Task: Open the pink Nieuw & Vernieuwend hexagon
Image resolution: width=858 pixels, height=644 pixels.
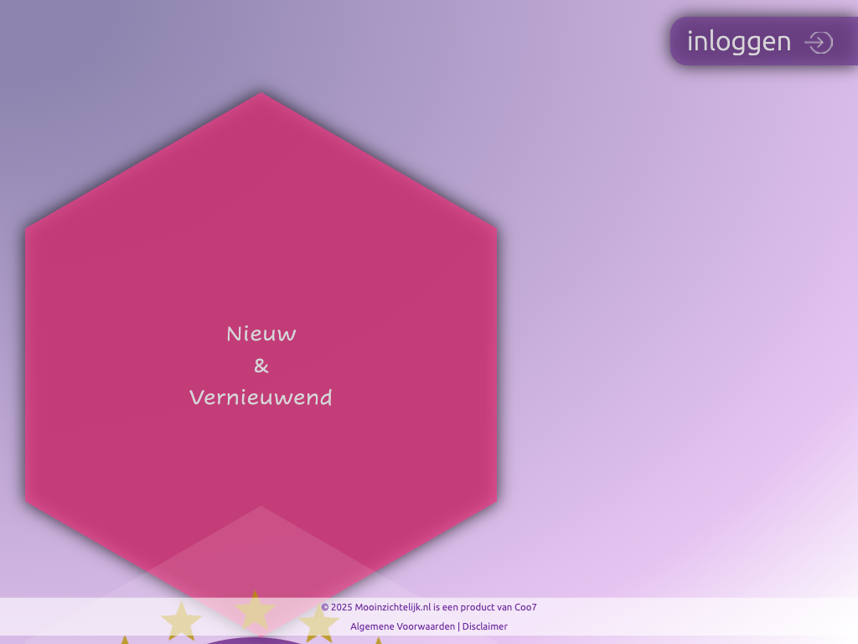Action: pos(261,252)
